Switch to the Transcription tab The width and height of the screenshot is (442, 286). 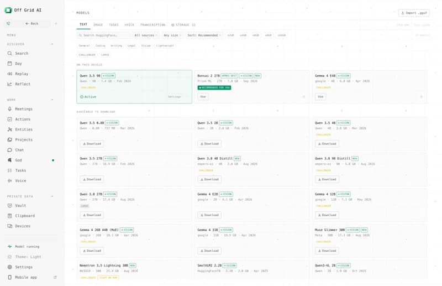click(153, 25)
